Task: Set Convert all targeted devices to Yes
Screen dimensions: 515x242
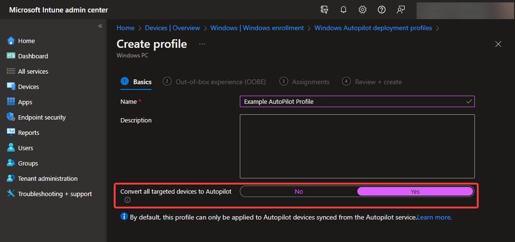Action: (x=415, y=191)
